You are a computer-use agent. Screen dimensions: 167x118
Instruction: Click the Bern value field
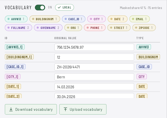click(94, 77)
